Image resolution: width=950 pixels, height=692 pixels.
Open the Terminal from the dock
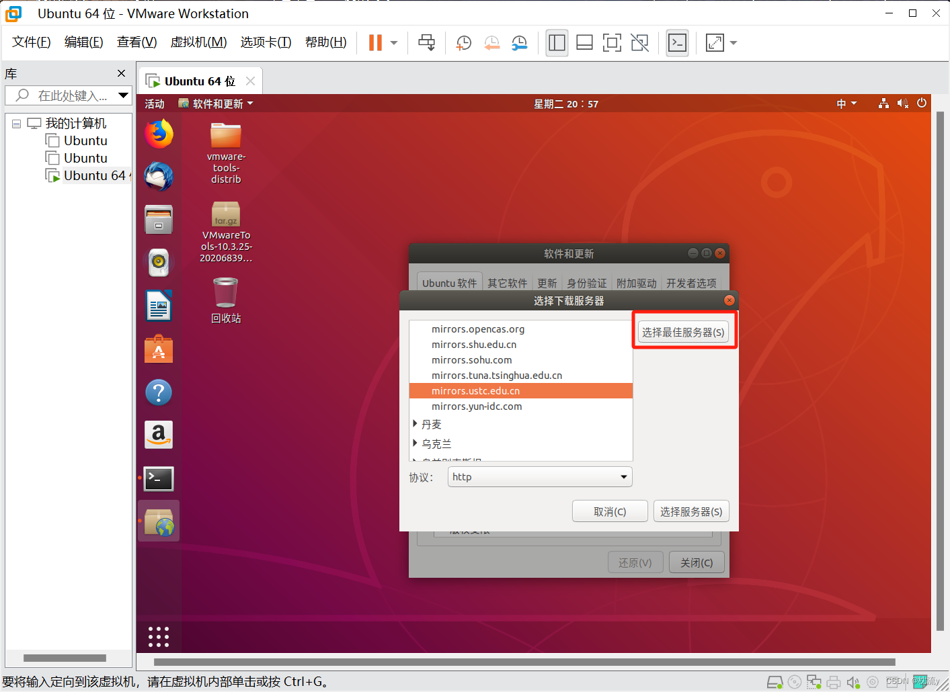pyautogui.click(x=159, y=478)
